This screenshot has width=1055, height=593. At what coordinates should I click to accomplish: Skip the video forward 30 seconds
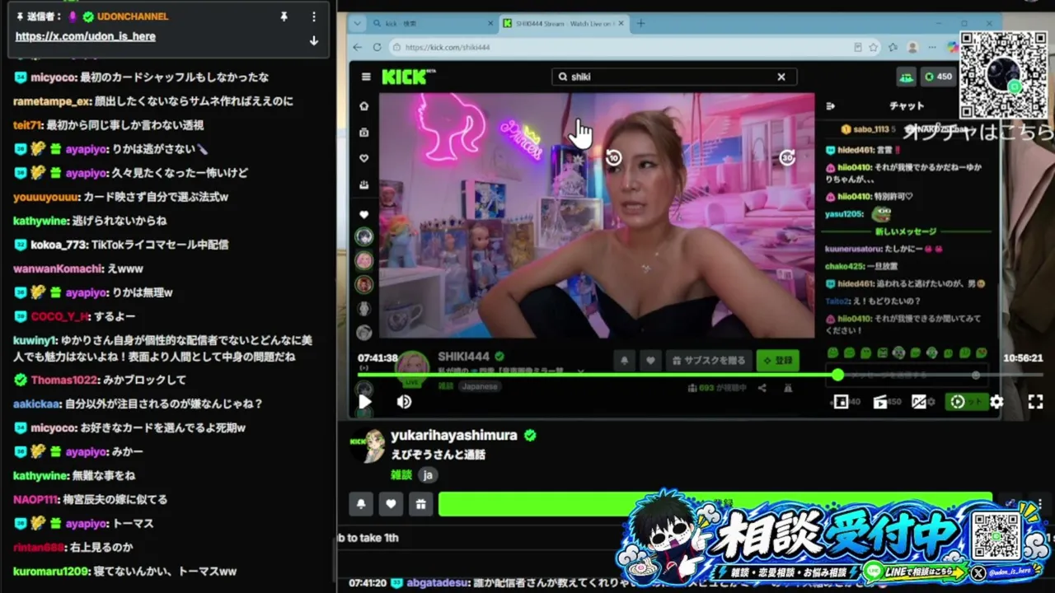click(x=787, y=157)
